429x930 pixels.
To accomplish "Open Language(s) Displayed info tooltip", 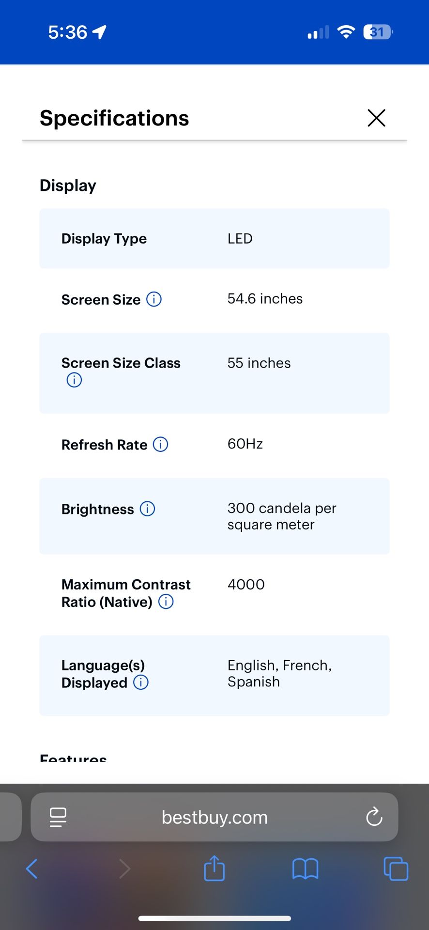I will coord(140,682).
